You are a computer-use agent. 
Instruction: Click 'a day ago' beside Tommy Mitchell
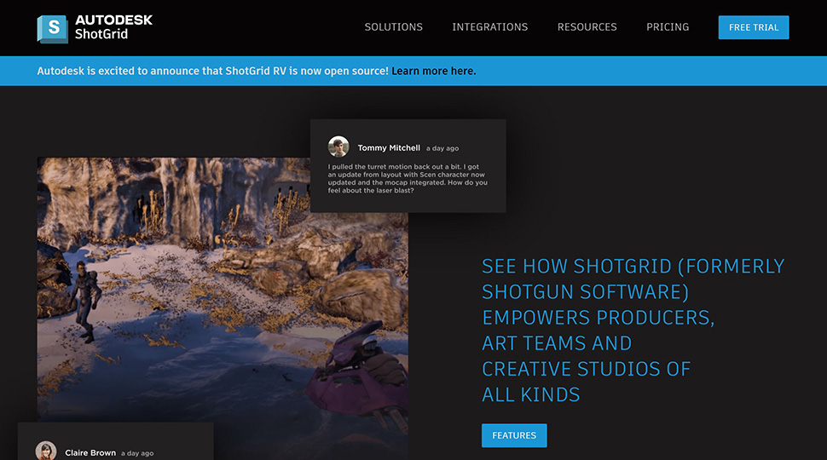click(442, 148)
